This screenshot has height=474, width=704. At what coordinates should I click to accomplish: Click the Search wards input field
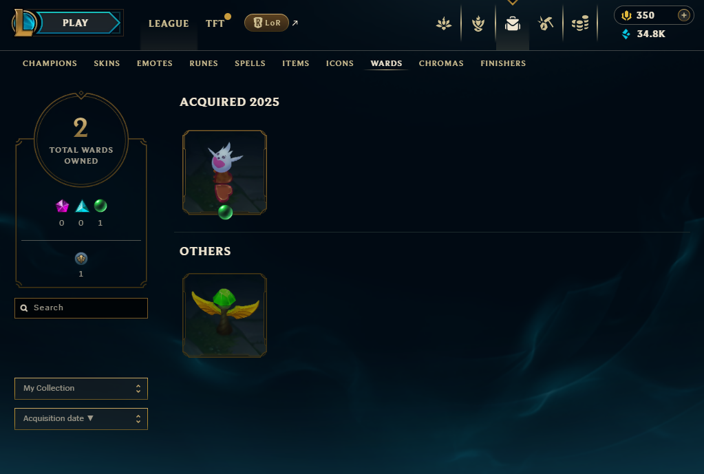pos(81,308)
